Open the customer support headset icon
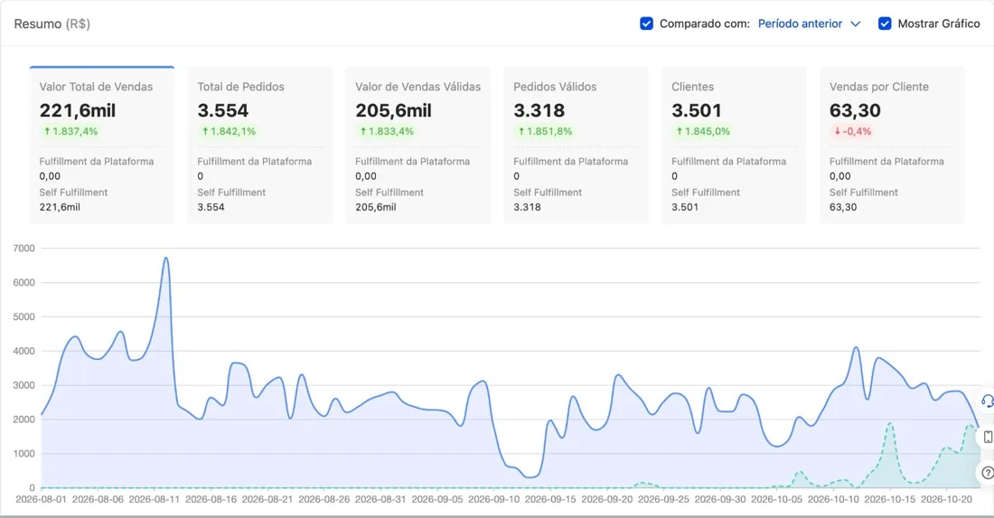Screen dimensions: 994x518 pyautogui.click(x=987, y=400)
